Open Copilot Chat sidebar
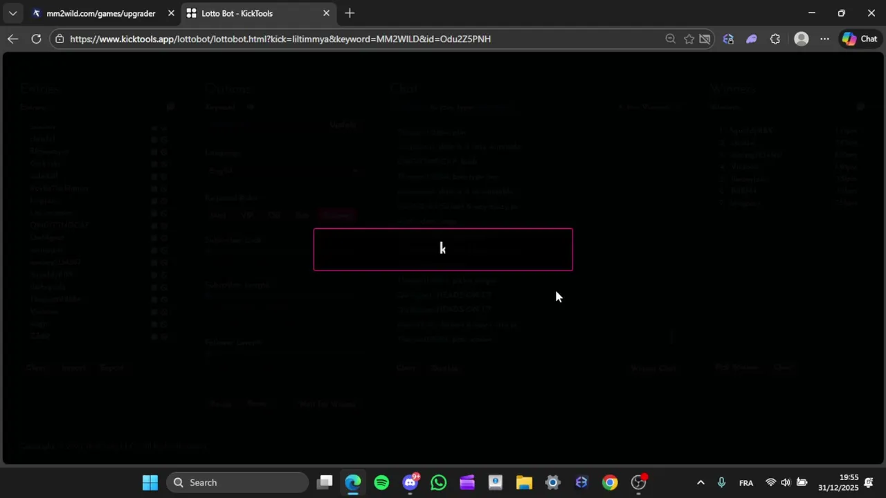Screen dimensions: 886x498 (860, 39)
